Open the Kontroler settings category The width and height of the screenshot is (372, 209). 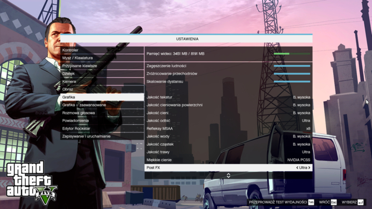click(x=102, y=50)
